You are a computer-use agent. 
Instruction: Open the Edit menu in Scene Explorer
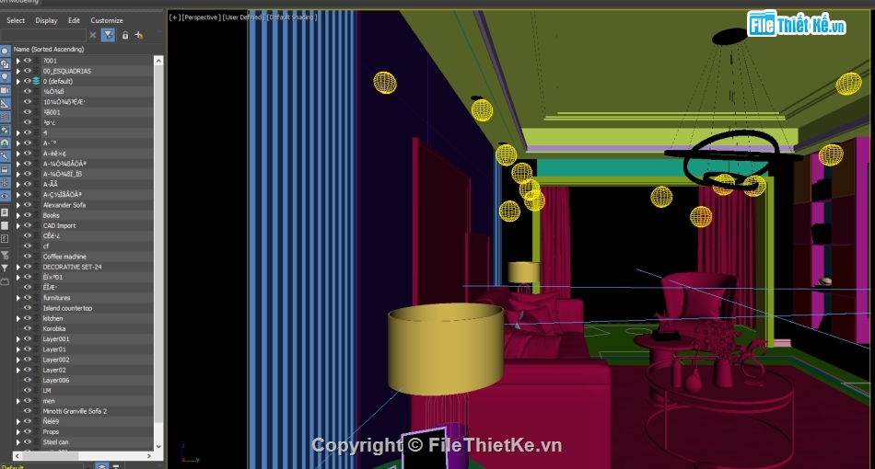pyautogui.click(x=74, y=20)
